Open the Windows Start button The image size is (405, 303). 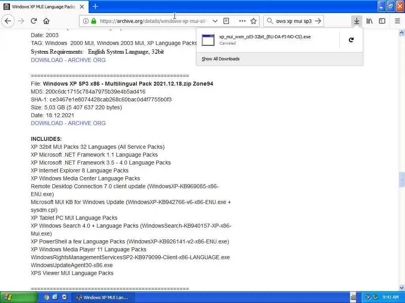click(x=19, y=297)
